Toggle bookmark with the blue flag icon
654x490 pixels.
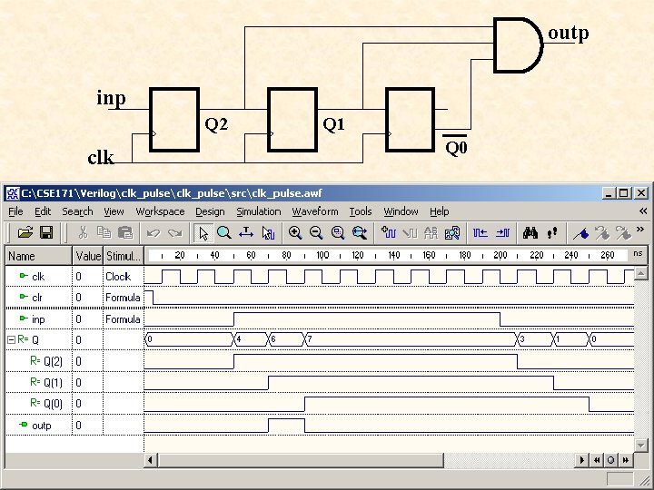pos(580,233)
